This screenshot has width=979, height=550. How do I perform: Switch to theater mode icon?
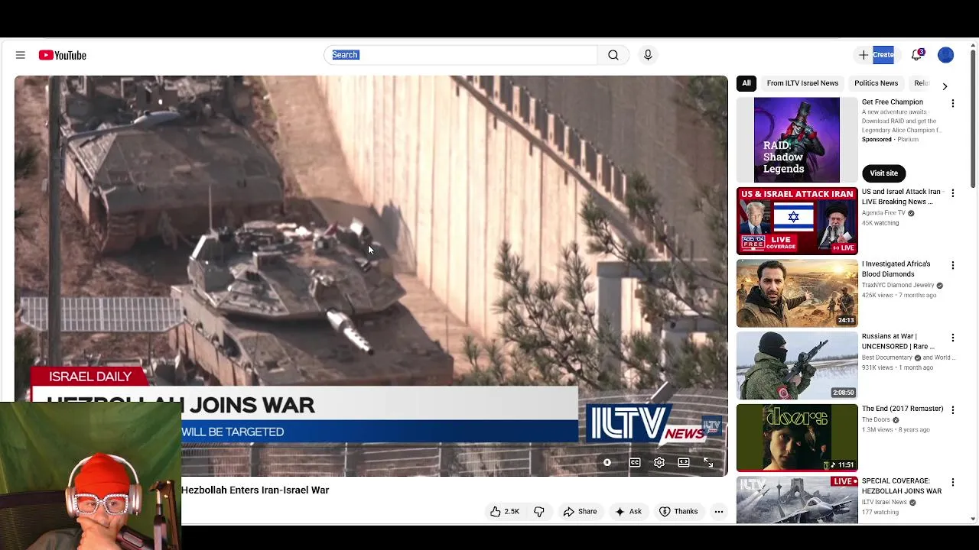point(684,462)
